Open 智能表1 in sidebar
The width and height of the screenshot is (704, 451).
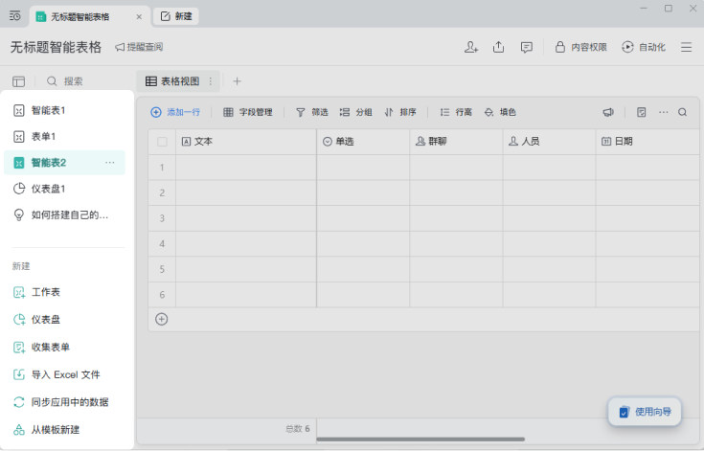65,110
